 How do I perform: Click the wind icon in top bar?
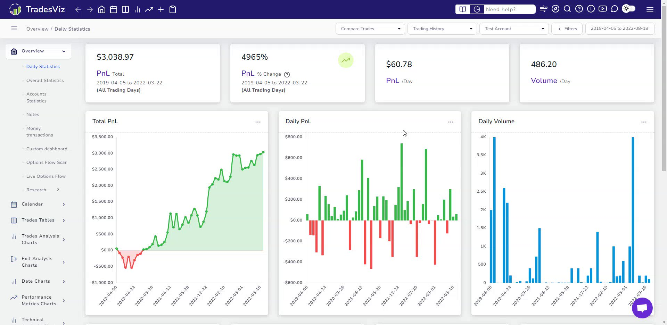coord(544,9)
